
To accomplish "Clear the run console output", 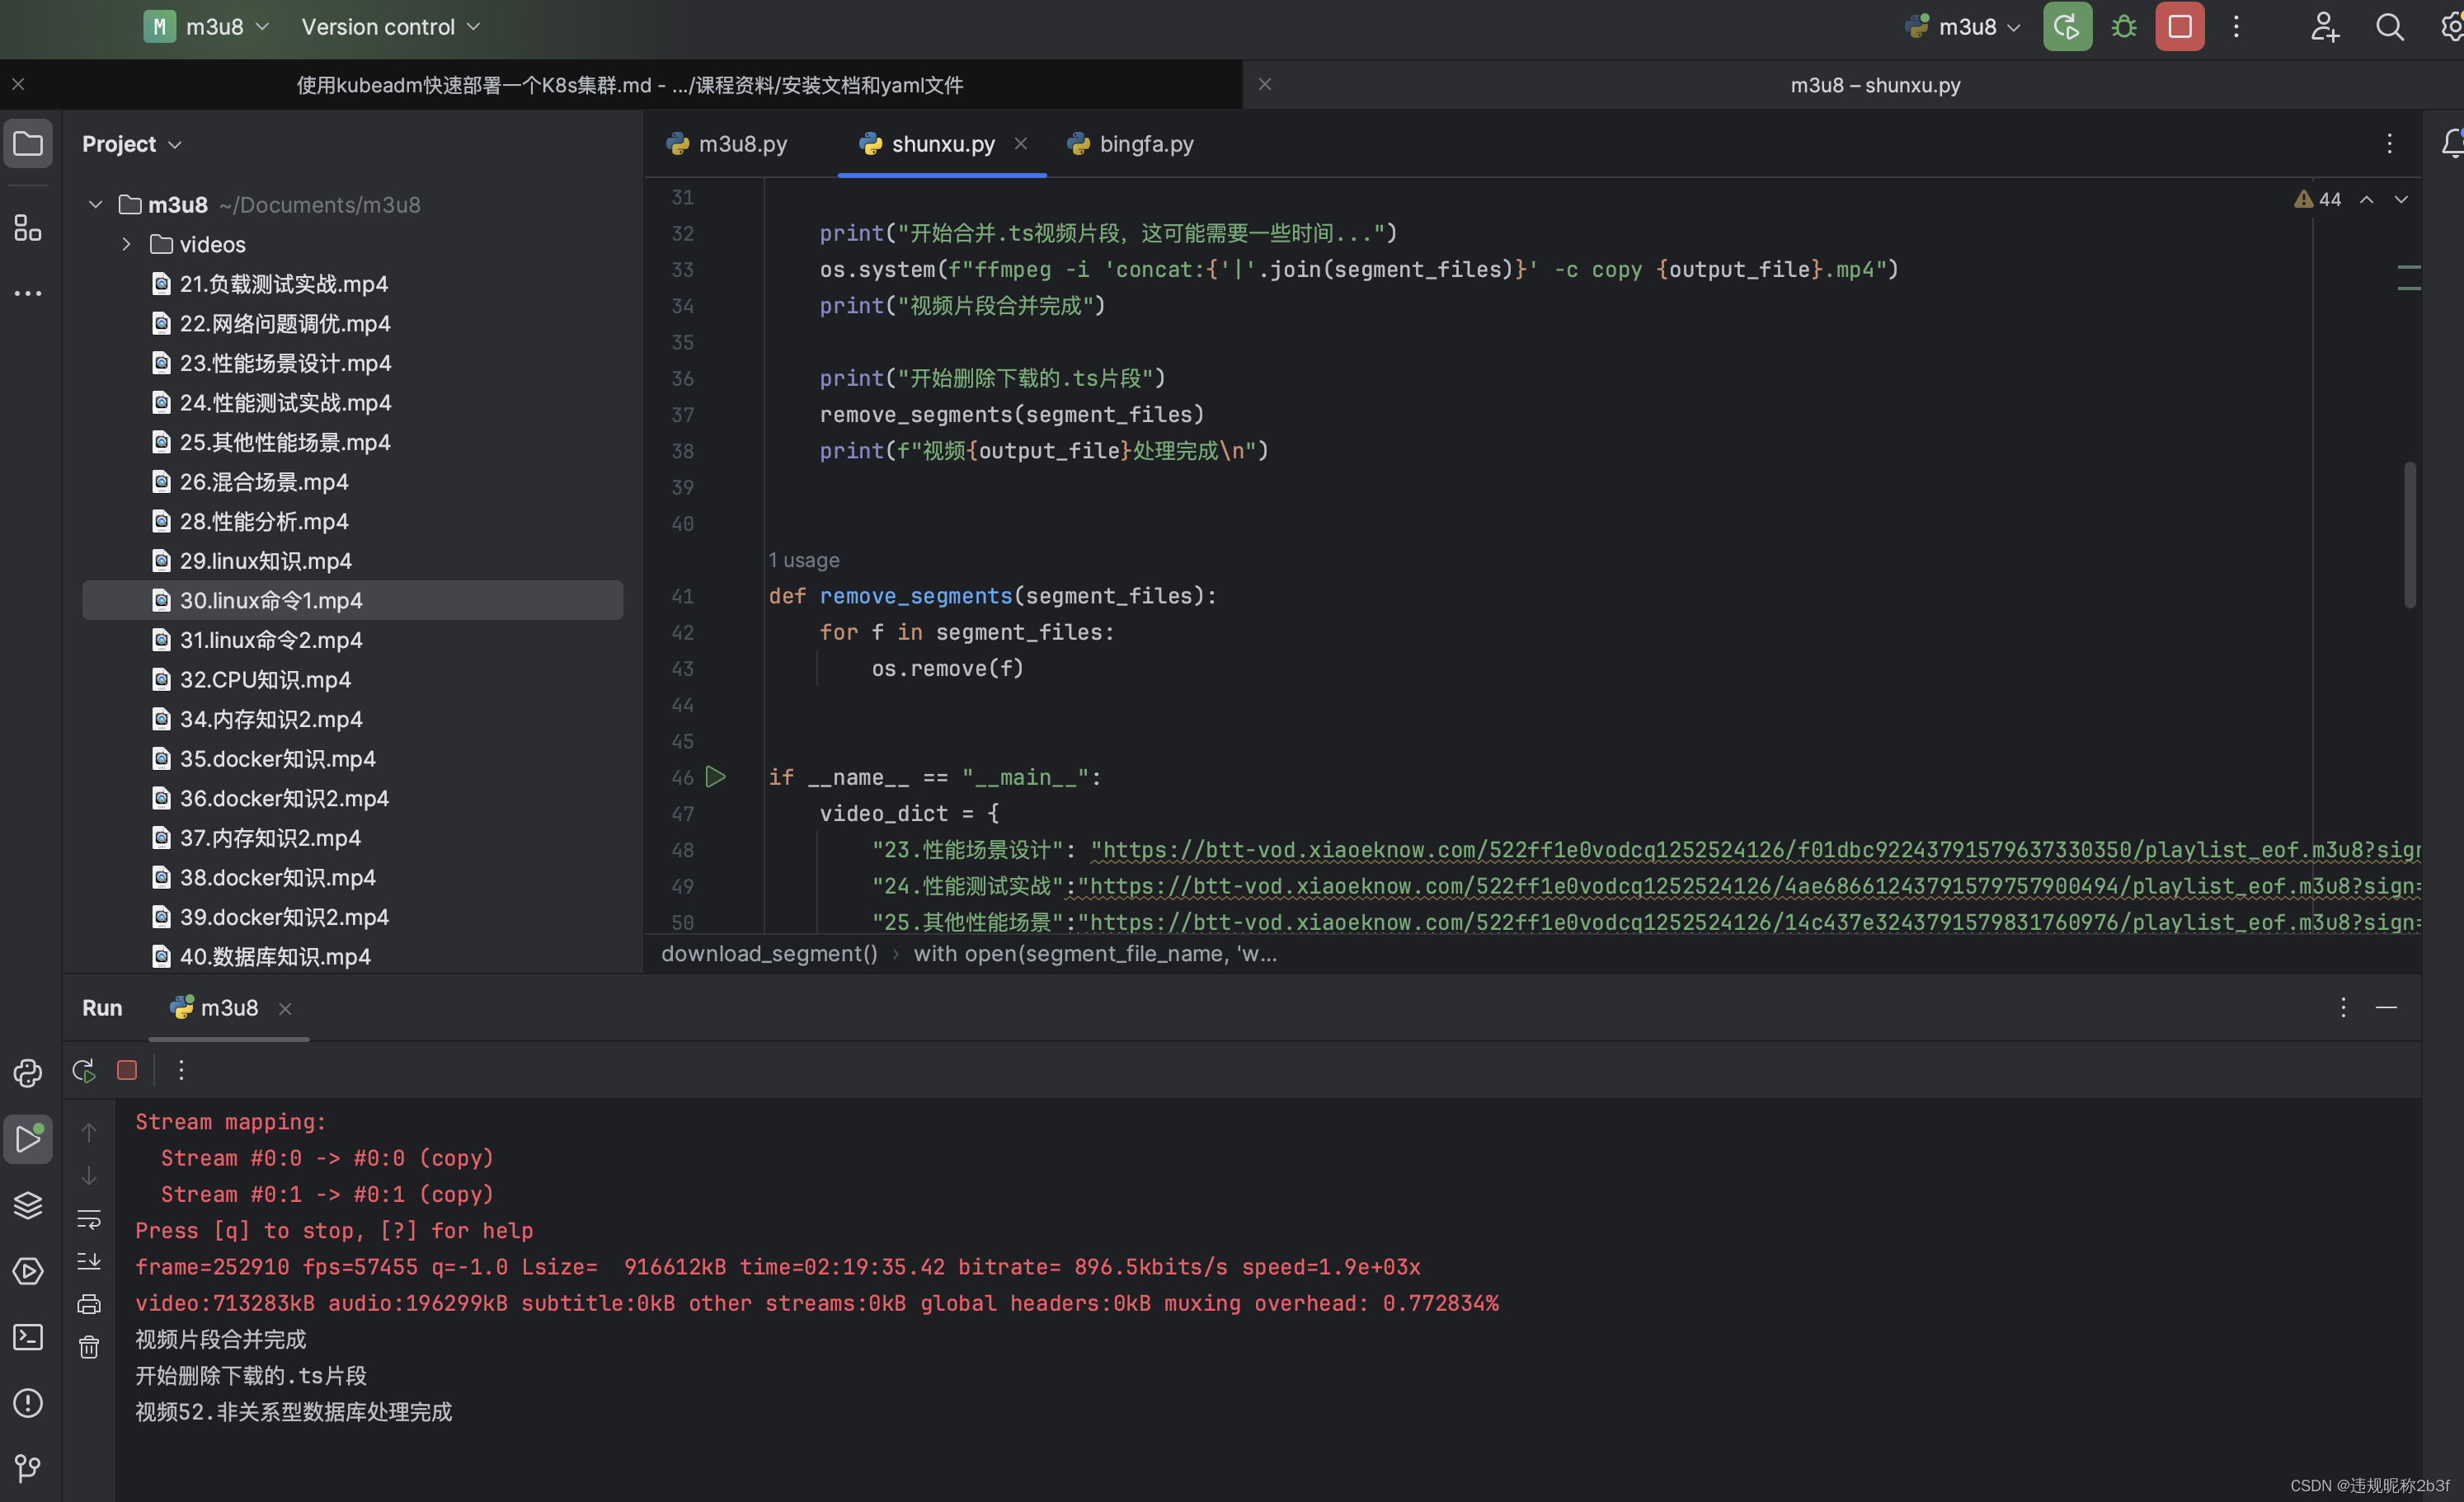I will coord(89,1347).
